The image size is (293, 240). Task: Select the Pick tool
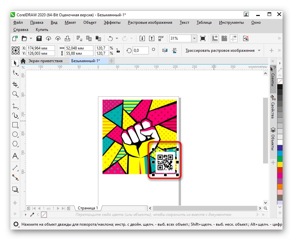tap(15, 63)
